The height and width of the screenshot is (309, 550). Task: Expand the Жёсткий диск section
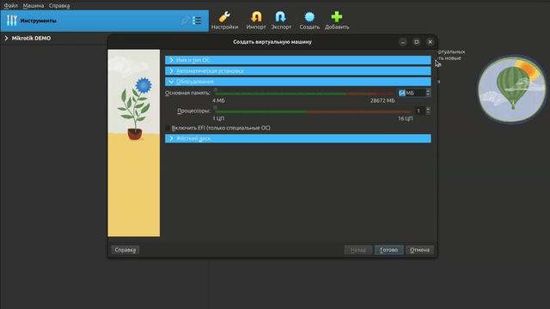pyautogui.click(x=298, y=138)
